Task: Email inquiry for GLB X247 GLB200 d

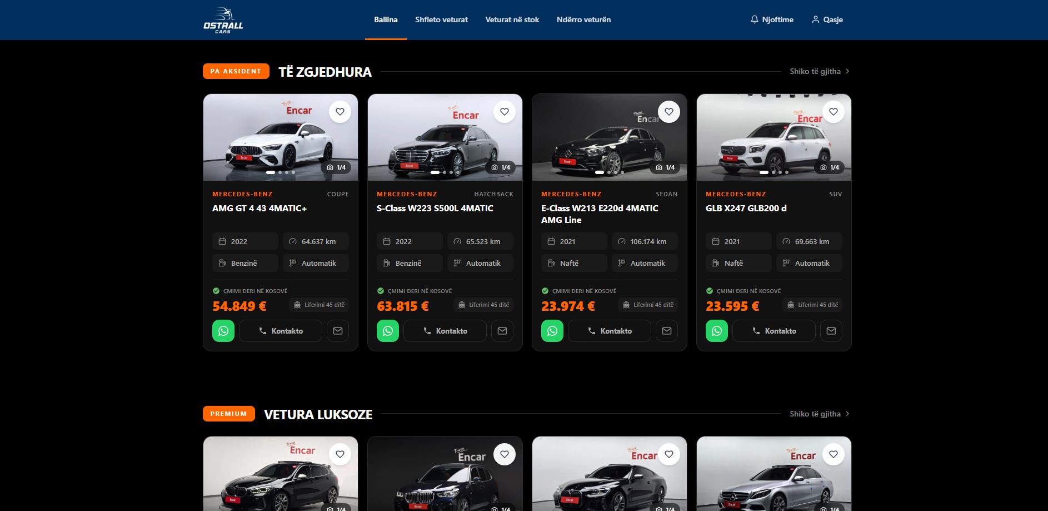Action: click(x=831, y=331)
